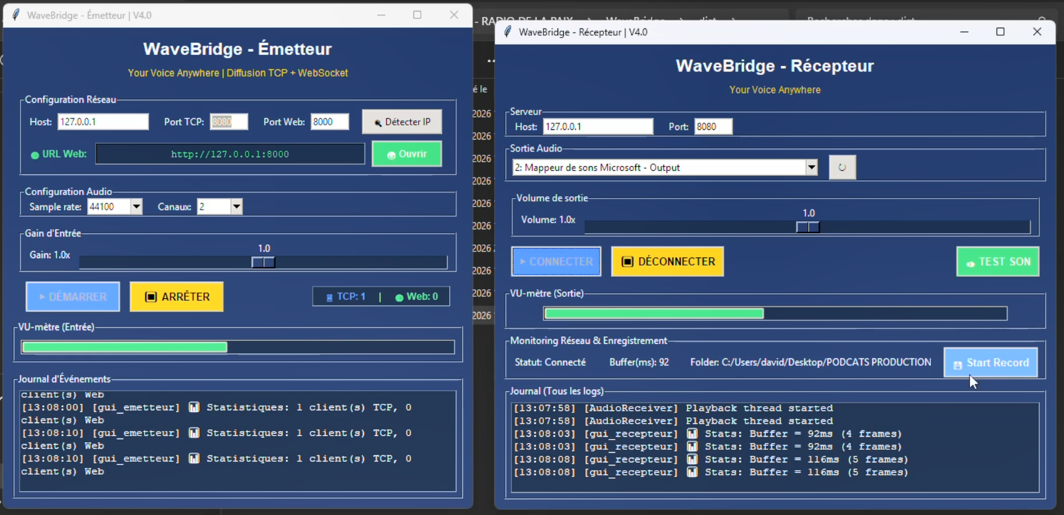The image size is (1064, 515).
Task: Open the Sample rate dropdown
Action: coord(136,207)
